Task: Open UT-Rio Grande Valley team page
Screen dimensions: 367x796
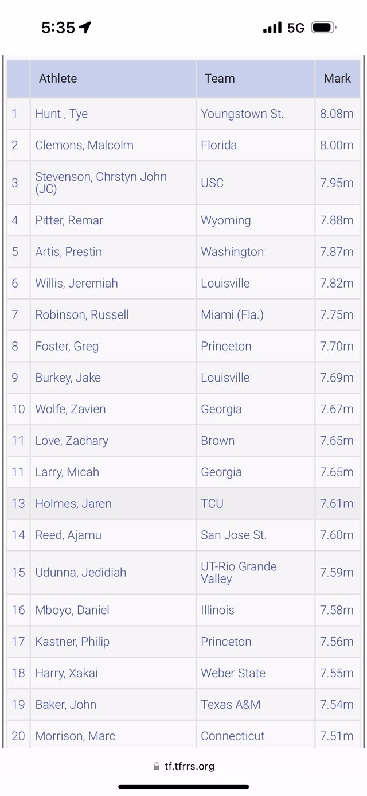Action: pyautogui.click(x=239, y=572)
